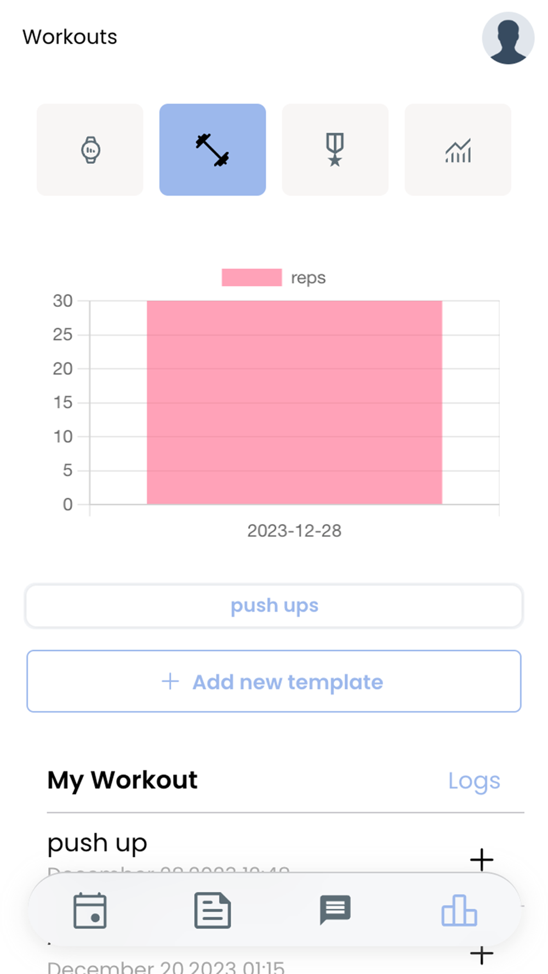Tap the calendar icon in the bottom navigation
This screenshot has width=548, height=974.
[x=90, y=910]
